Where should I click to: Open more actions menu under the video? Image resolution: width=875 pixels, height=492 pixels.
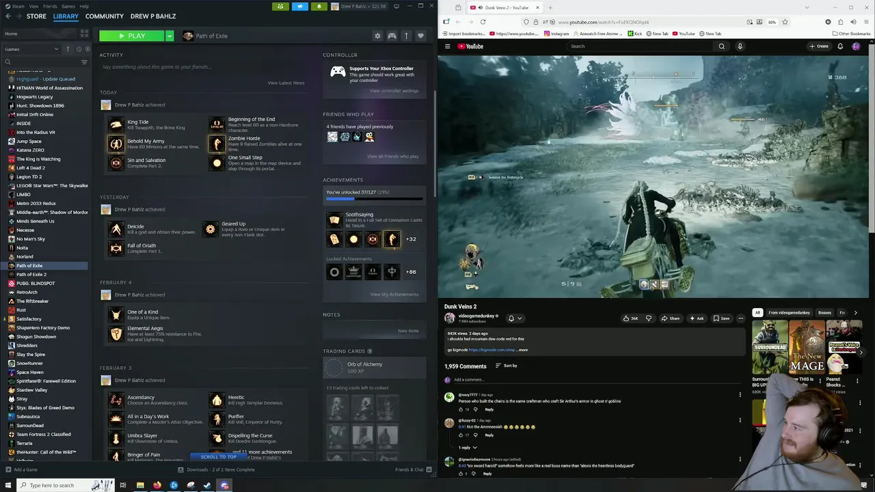[740, 318]
